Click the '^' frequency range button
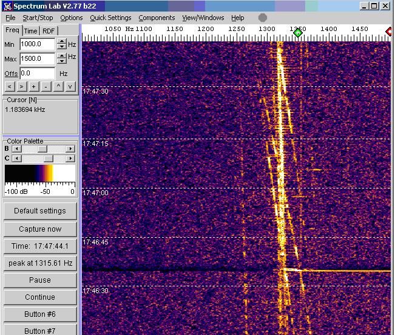 click(58, 86)
